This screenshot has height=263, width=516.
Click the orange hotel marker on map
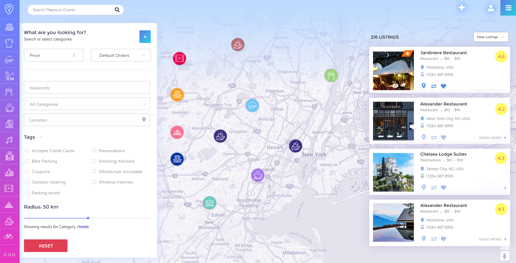click(177, 95)
